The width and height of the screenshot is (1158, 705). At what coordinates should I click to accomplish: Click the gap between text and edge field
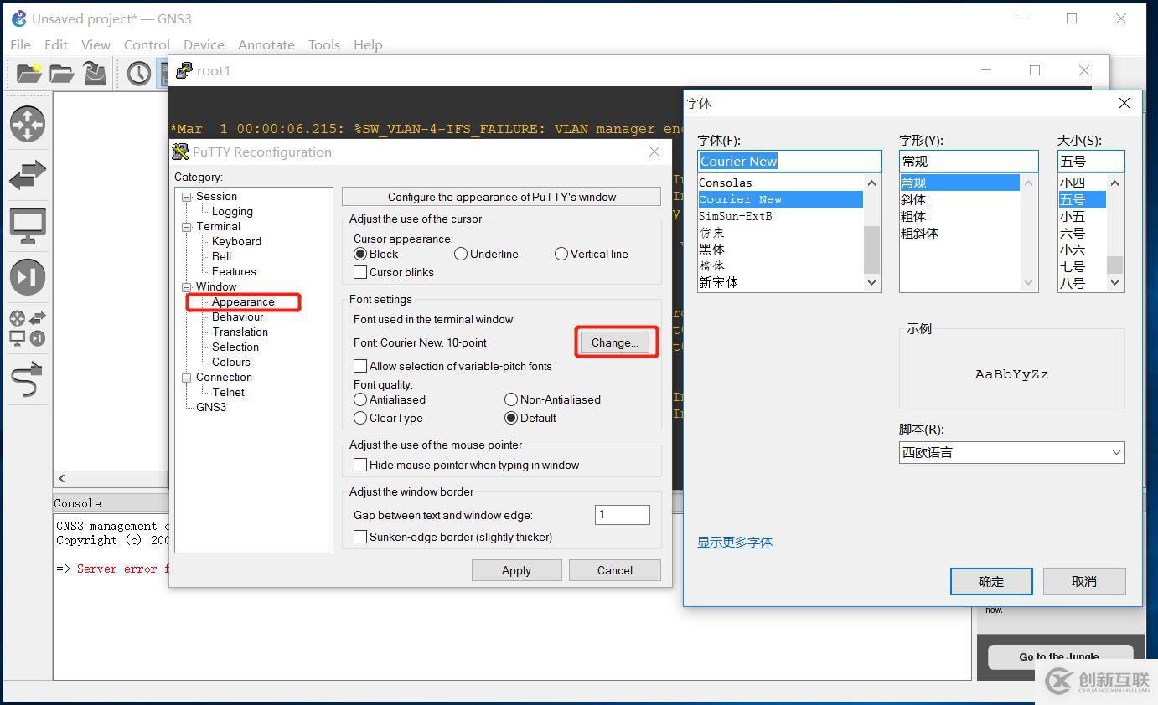pos(623,515)
